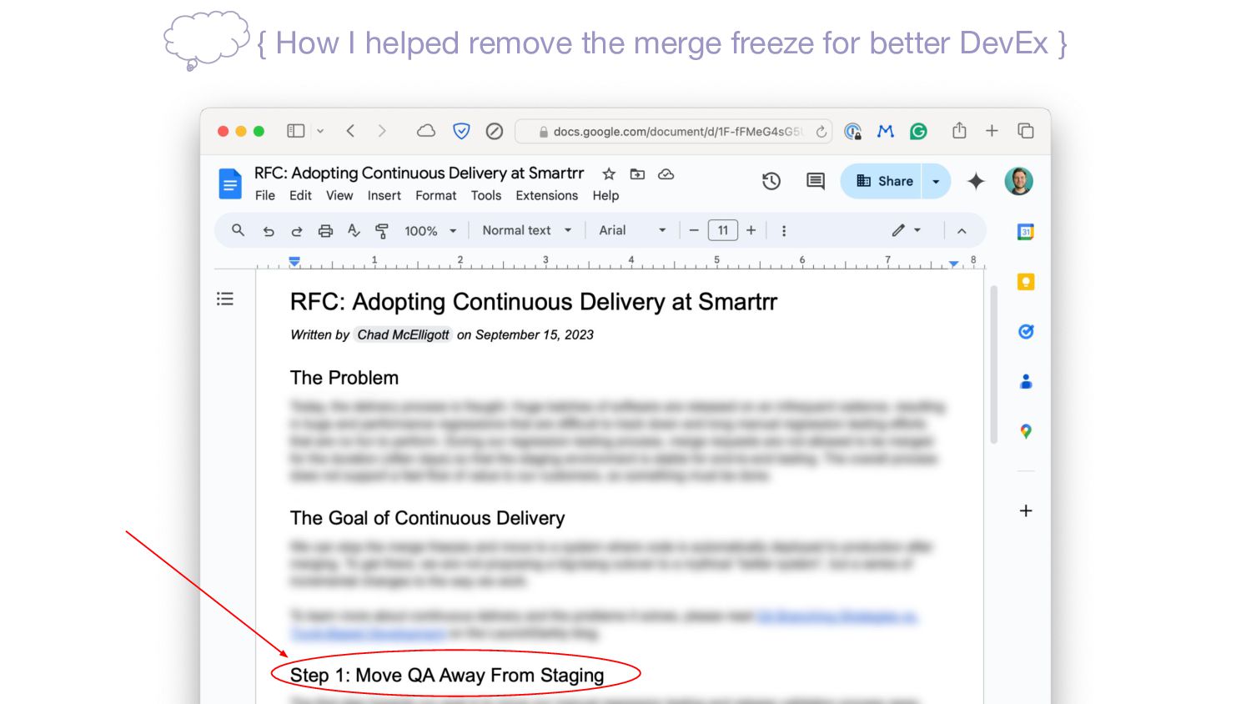This screenshot has width=1251, height=704.
Task: View the cloud document status icon
Action: pyautogui.click(x=666, y=173)
